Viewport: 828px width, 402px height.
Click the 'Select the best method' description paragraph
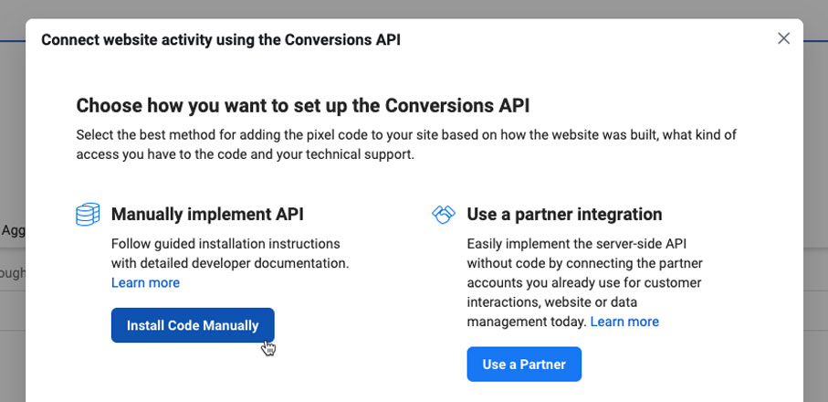(406, 144)
